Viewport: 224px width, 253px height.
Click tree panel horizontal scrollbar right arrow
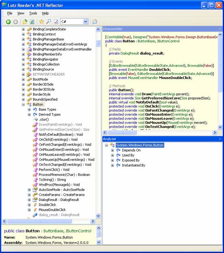coord(93,221)
